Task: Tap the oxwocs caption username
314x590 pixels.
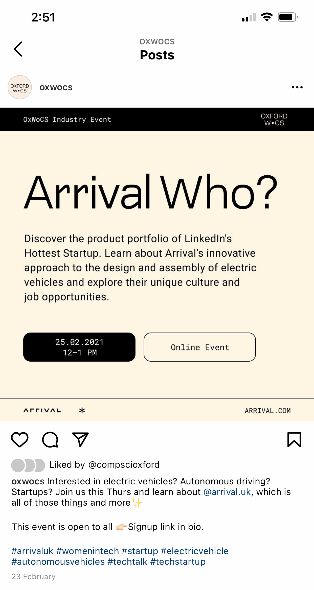Action: point(28,481)
